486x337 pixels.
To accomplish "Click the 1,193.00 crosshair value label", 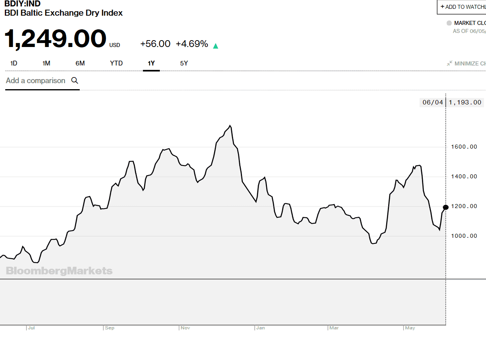I will (465, 102).
